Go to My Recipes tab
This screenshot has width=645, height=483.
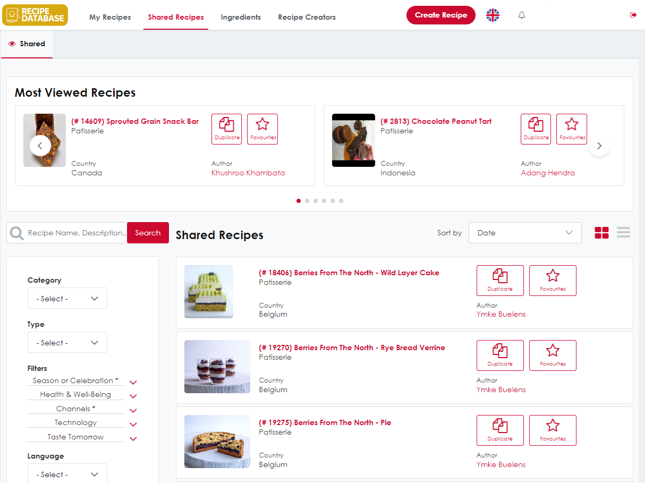pos(110,17)
